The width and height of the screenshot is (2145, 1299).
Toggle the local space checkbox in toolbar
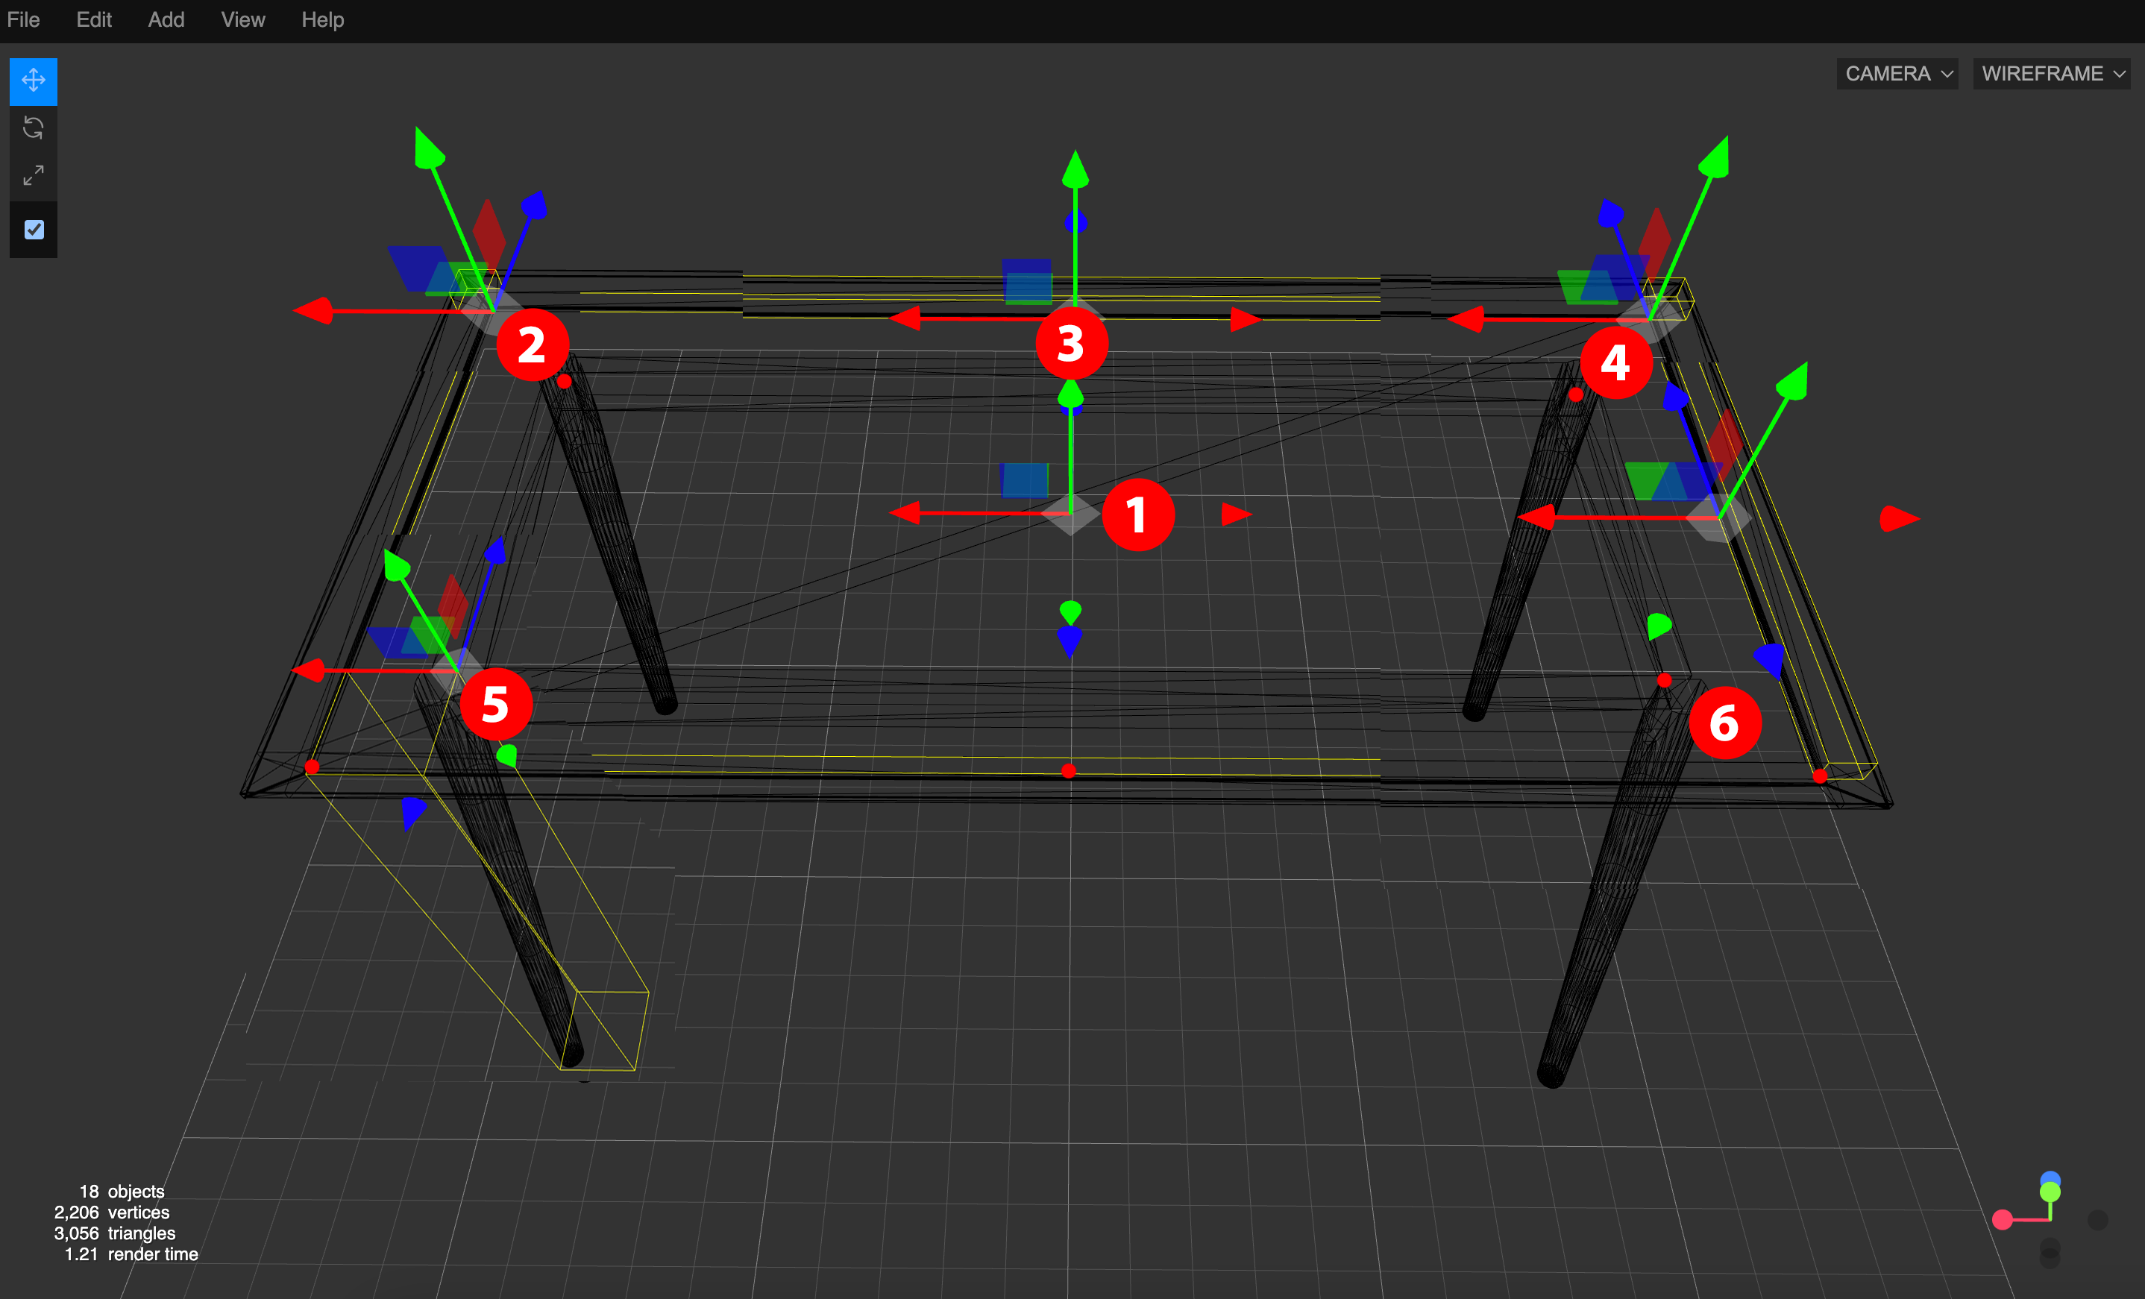[34, 230]
